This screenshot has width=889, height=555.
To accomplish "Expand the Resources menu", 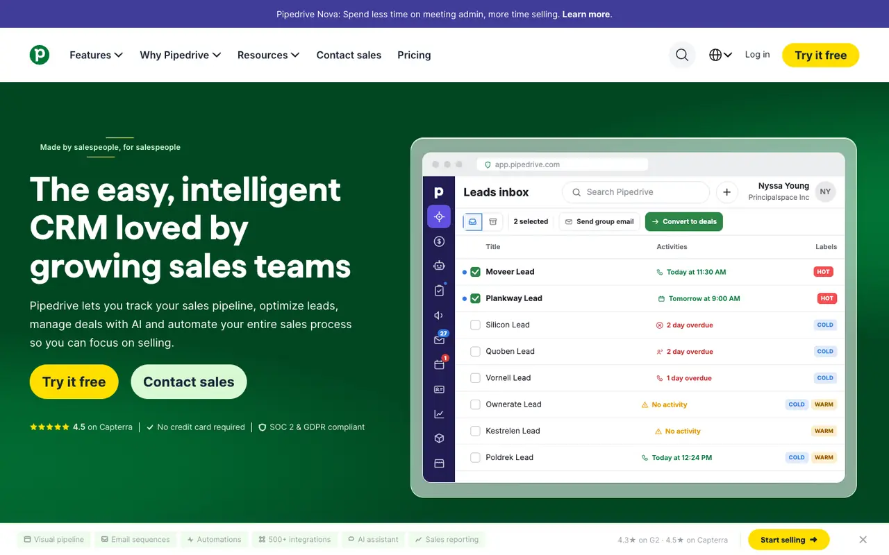I will pos(269,55).
